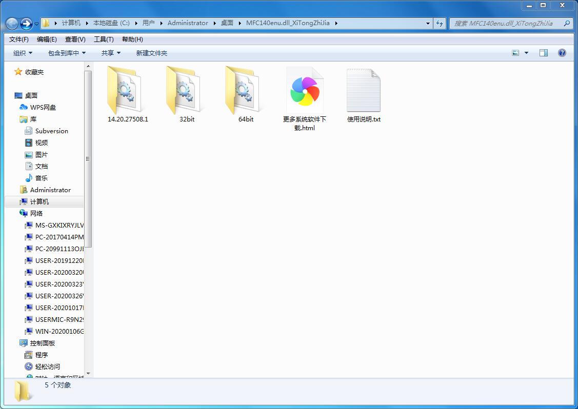Expand breadcrumb arrow after MFC140enu.dll_XiTongZhiJia
This screenshot has height=409, width=578.
336,23
